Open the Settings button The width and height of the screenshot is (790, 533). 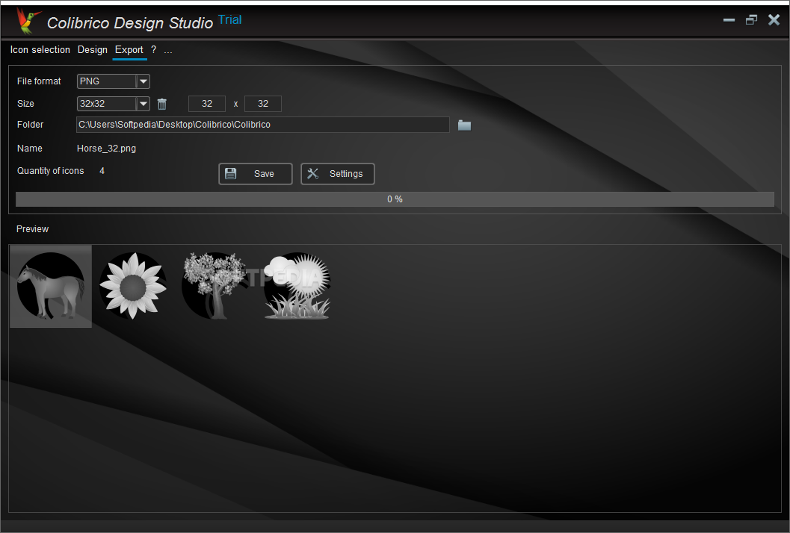coord(338,174)
